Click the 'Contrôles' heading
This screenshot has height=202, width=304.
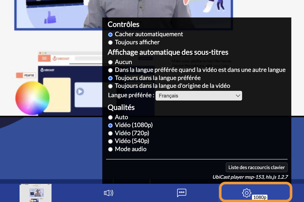tap(124, 24)
